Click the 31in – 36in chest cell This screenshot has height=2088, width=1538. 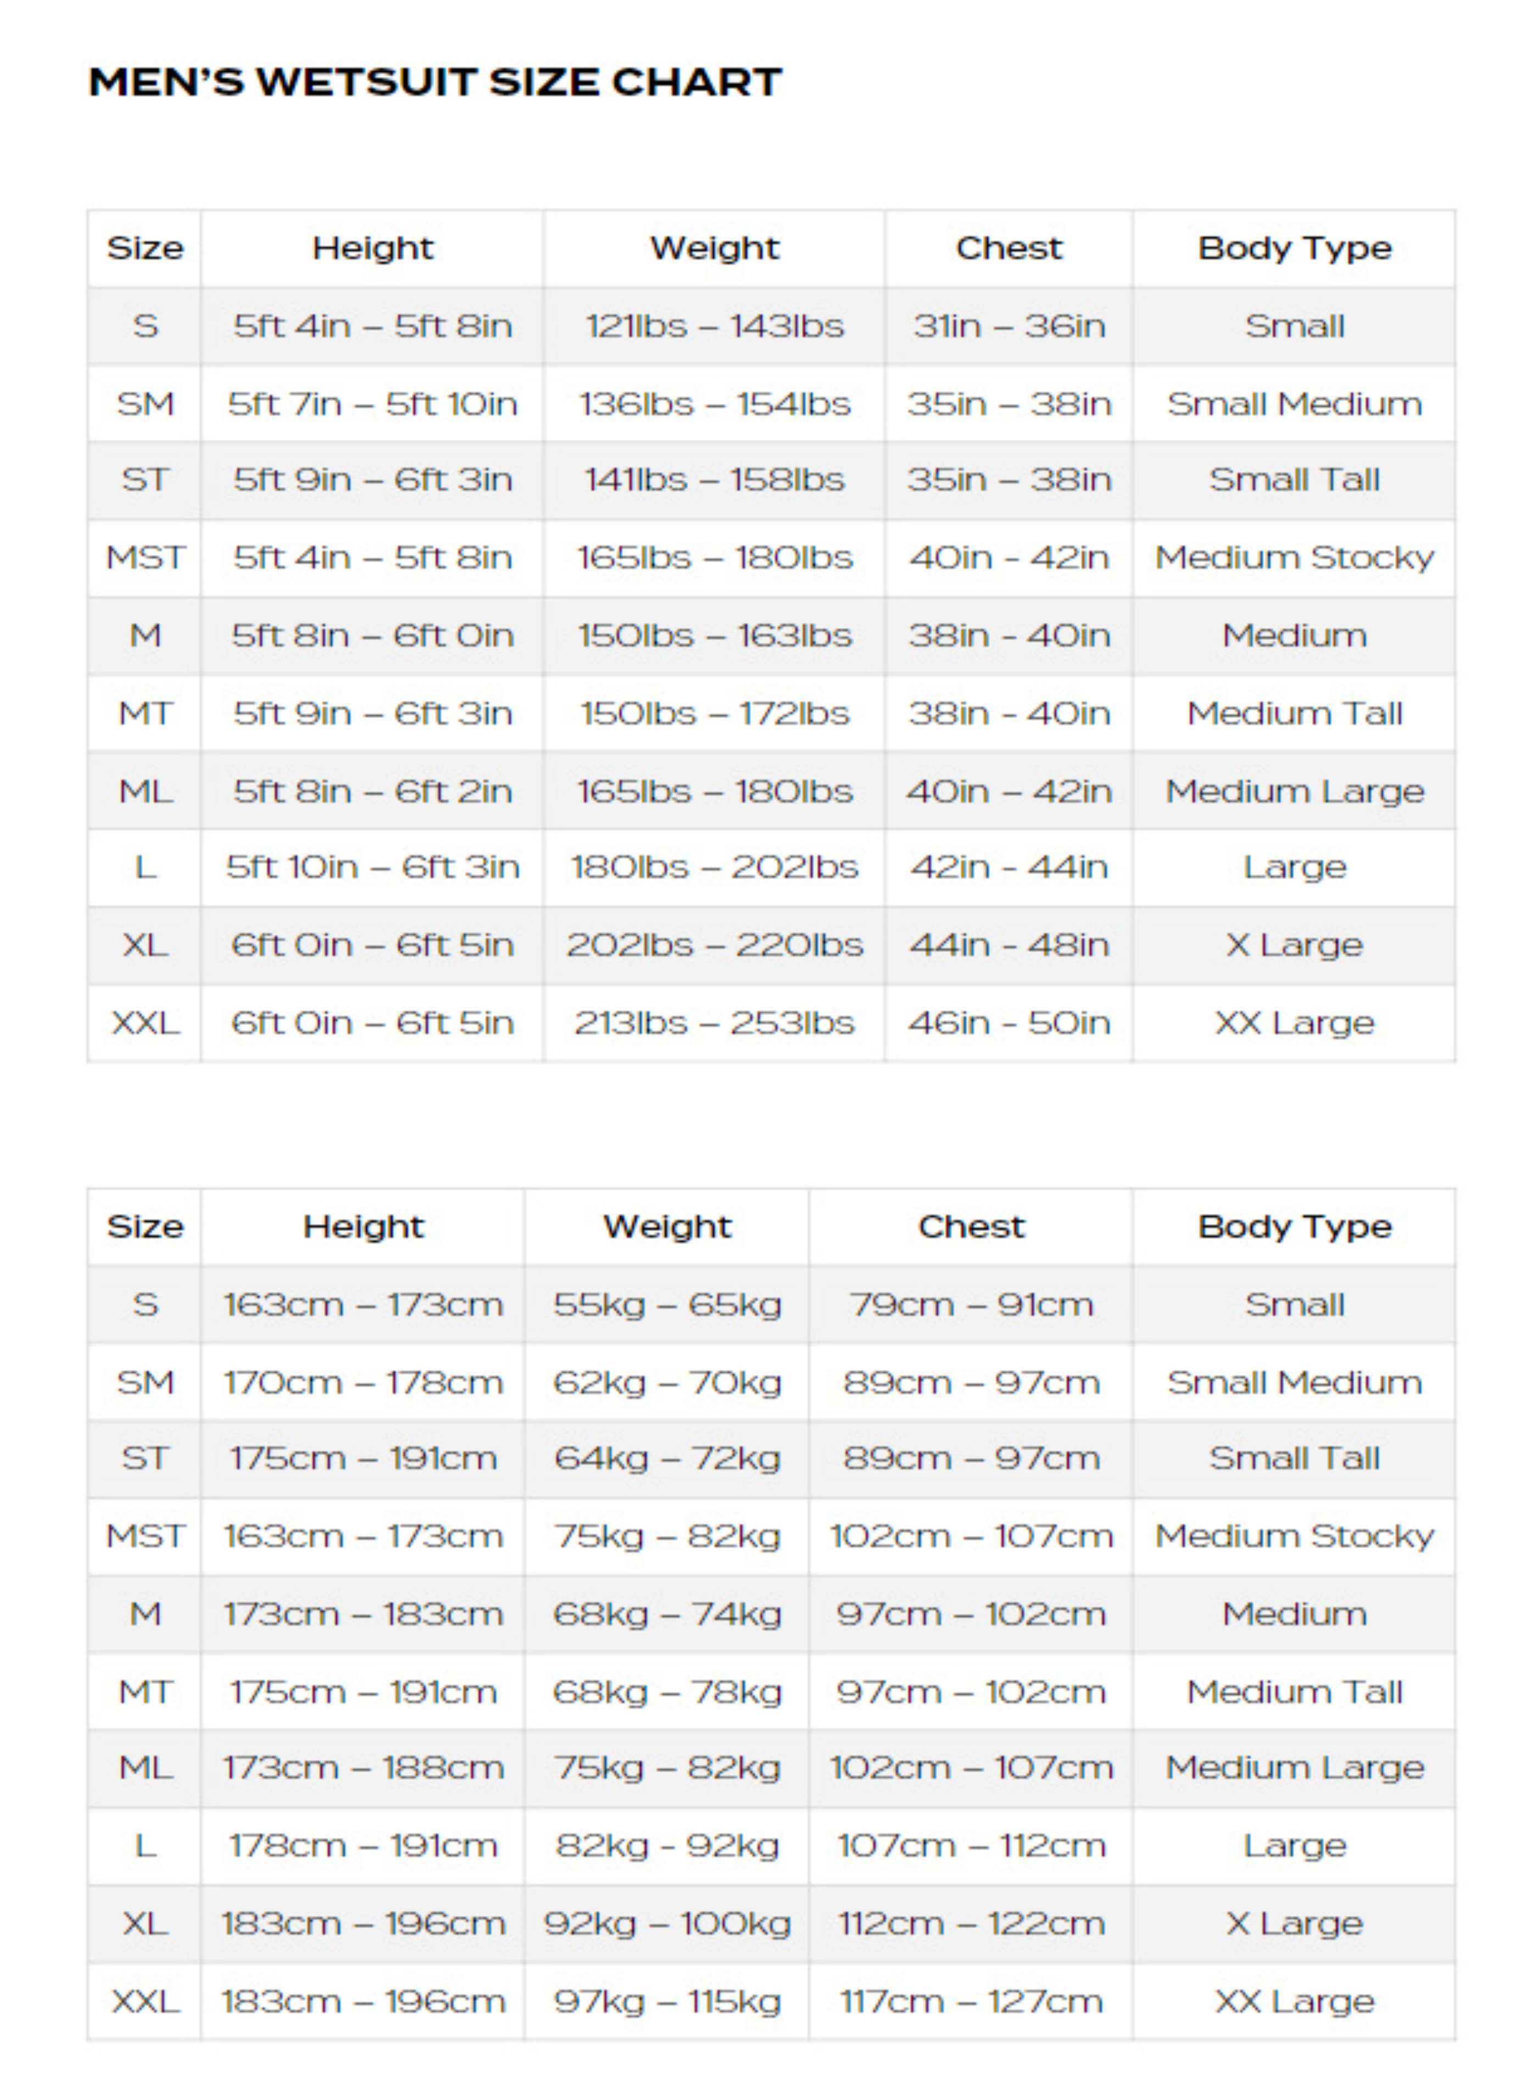1008,326
